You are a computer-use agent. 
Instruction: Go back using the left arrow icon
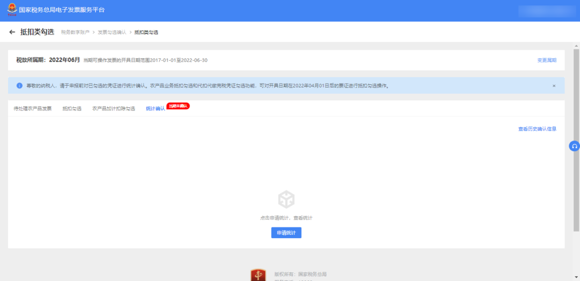12,32
